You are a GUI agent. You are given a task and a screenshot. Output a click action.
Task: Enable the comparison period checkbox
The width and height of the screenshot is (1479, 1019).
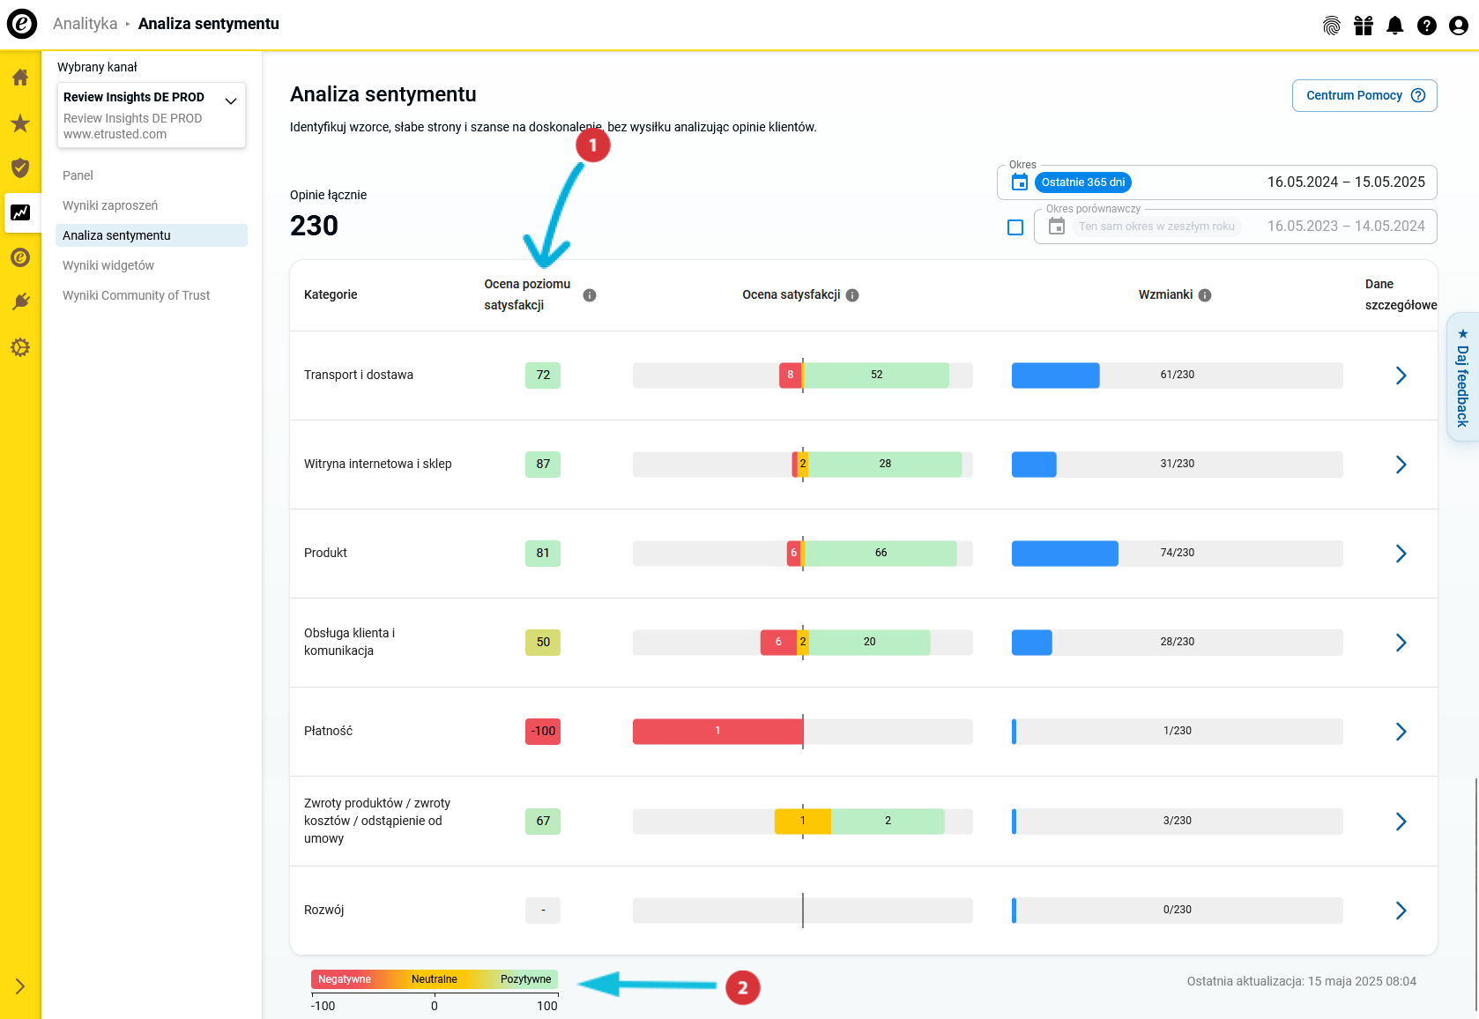1015,227
